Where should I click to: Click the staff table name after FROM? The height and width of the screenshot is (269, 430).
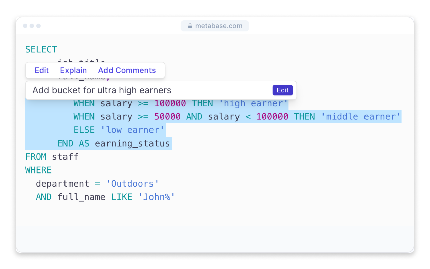pos(65,157)
